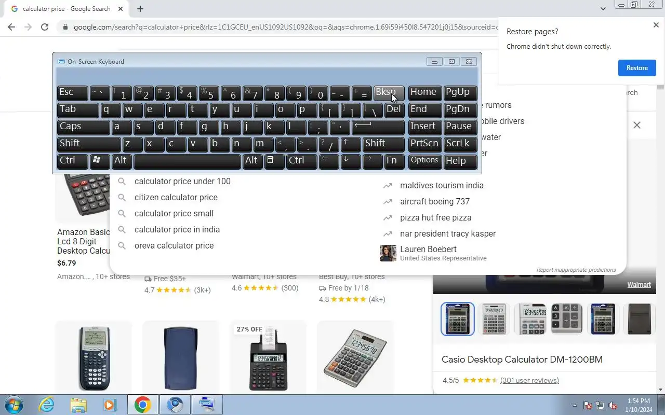Click the Windows logo key on keyboard
Screen dimensions: 665x415
[x=100, y=161]
